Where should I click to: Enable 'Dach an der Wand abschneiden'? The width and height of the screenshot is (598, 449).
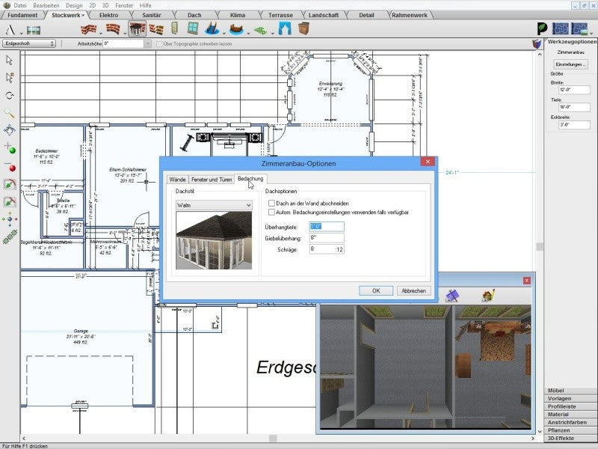[271, 204]
